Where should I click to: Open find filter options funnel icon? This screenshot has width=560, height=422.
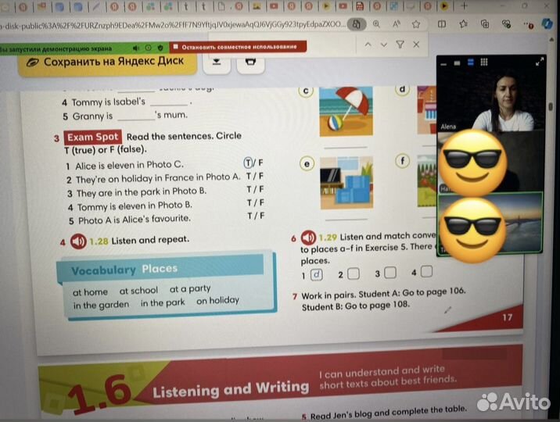(x=400, y=45)
